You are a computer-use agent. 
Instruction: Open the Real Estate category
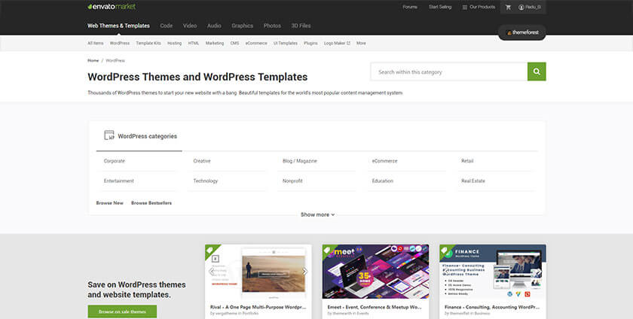pyautogui.click(x=473, y=181)
